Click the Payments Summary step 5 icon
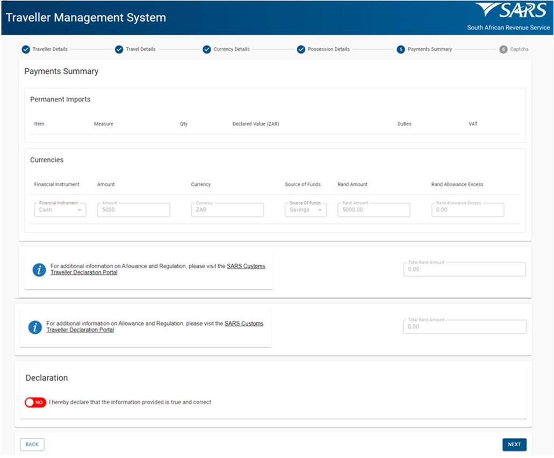Viewport: 554px width, 458px height. point(401,49)
